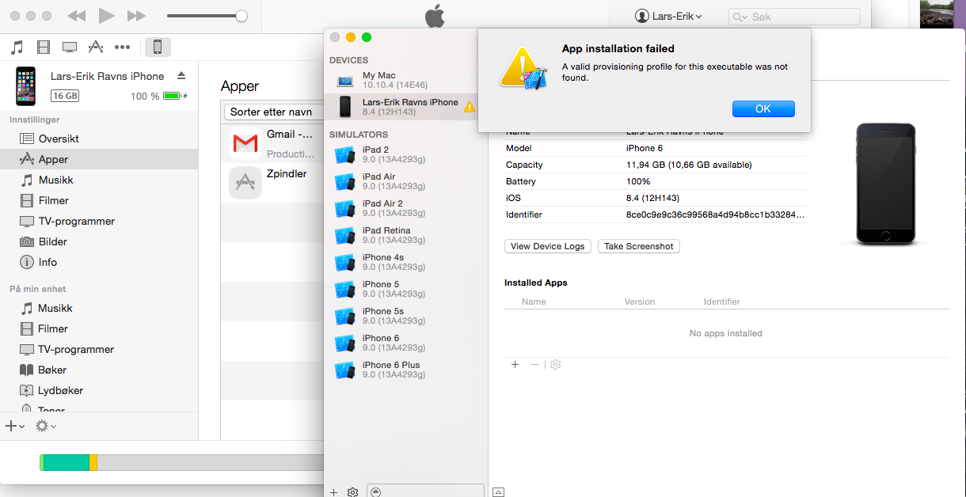Select the iPhone 5 simulator
The width and height of the screenshot is (966, 497).
click(406, 289)
